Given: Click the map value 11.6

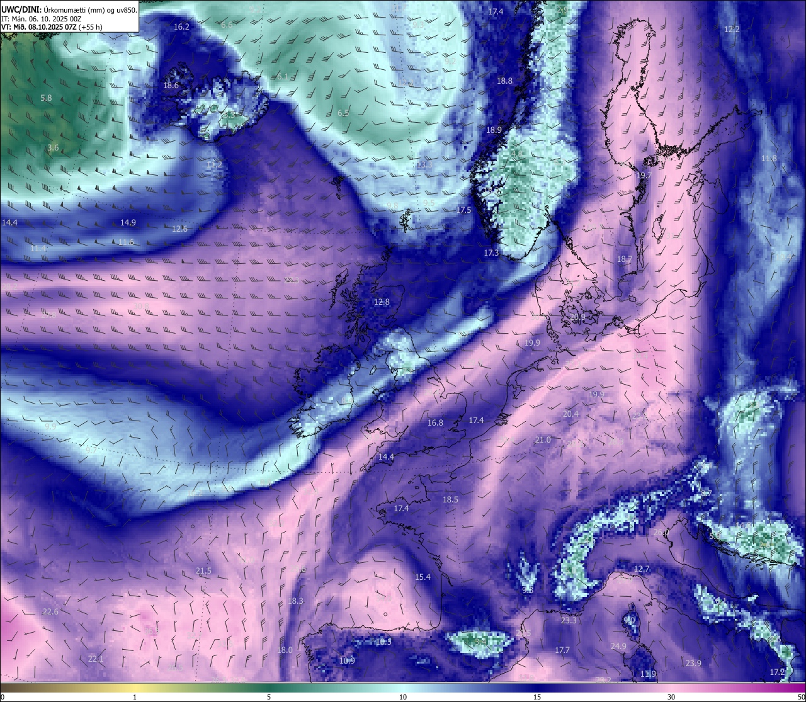Looking at the screenshot, I should (126, 242).
